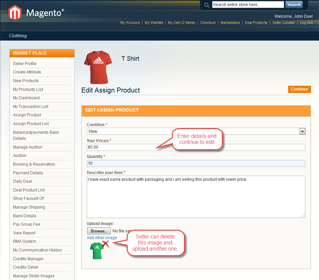Go to Checkout link
This screenshot has width=319, height=280.
click(208, 22)
